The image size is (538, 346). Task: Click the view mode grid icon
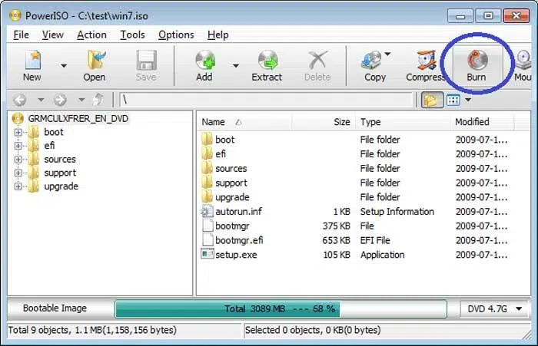point(453,100)
